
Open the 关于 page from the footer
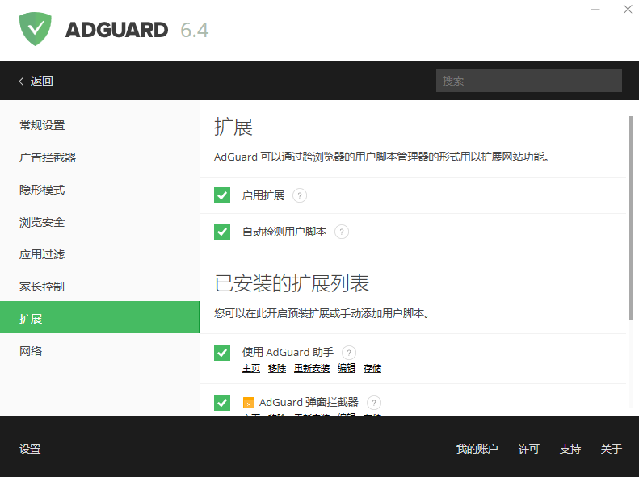click(612, 449)
